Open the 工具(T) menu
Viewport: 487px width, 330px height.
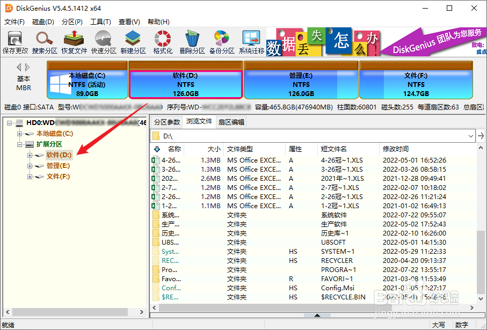point(100,21)
